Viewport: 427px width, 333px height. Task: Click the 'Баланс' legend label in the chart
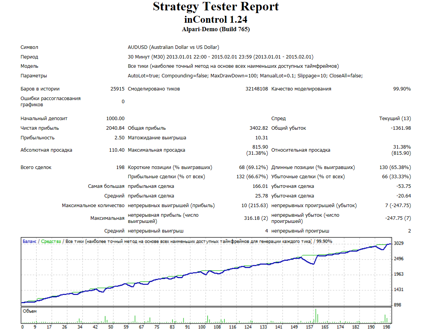(29, 241)
